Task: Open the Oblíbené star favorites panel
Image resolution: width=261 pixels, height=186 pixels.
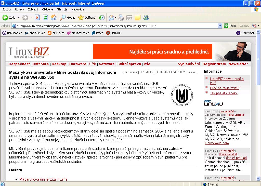Action: pyautogui.click(x=81, y=18)
